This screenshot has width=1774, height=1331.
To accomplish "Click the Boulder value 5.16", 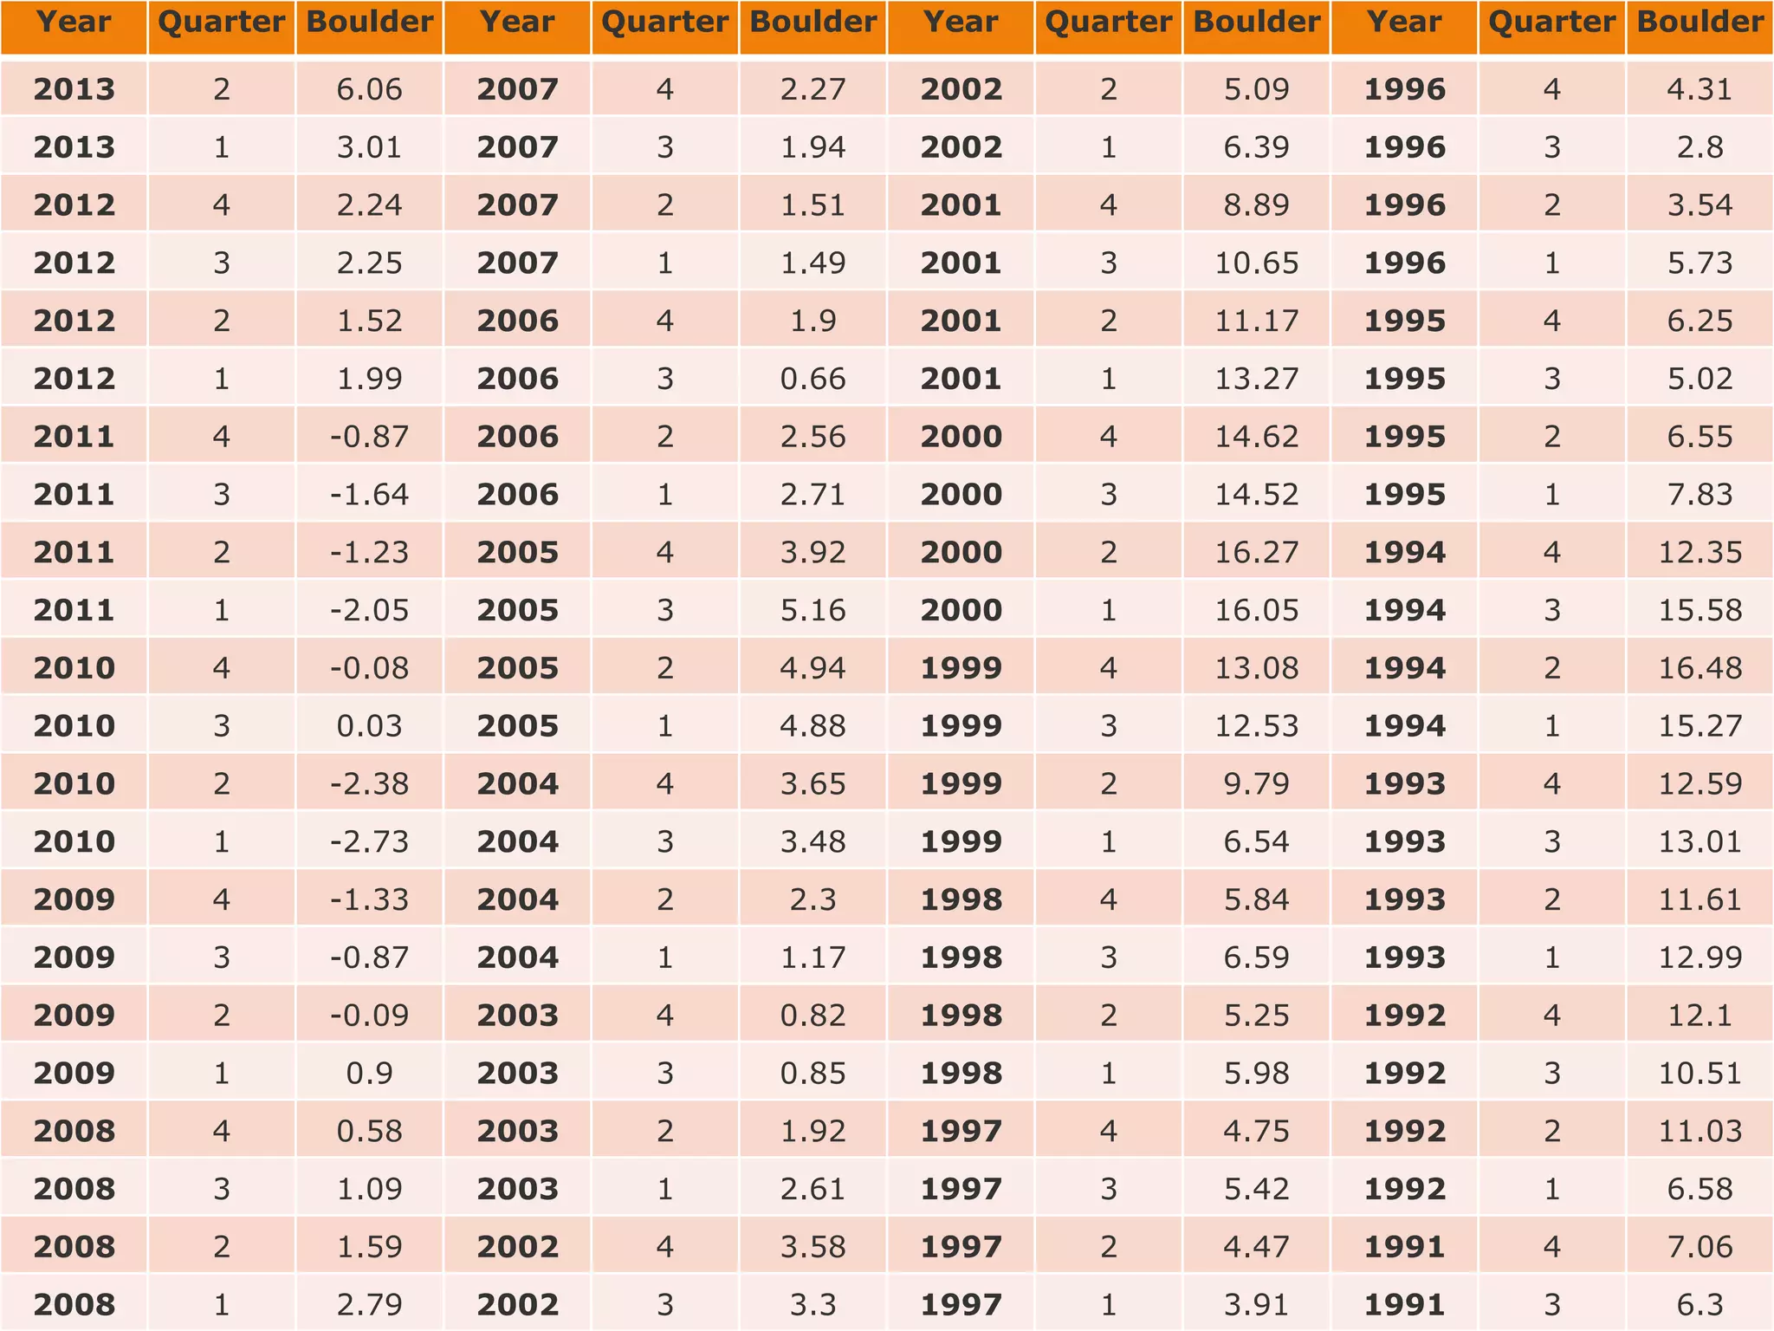I will tap(813, 610).
